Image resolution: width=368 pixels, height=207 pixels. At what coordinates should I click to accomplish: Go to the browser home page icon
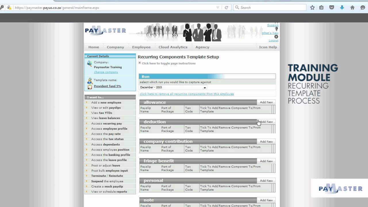(x=352, y=8)
